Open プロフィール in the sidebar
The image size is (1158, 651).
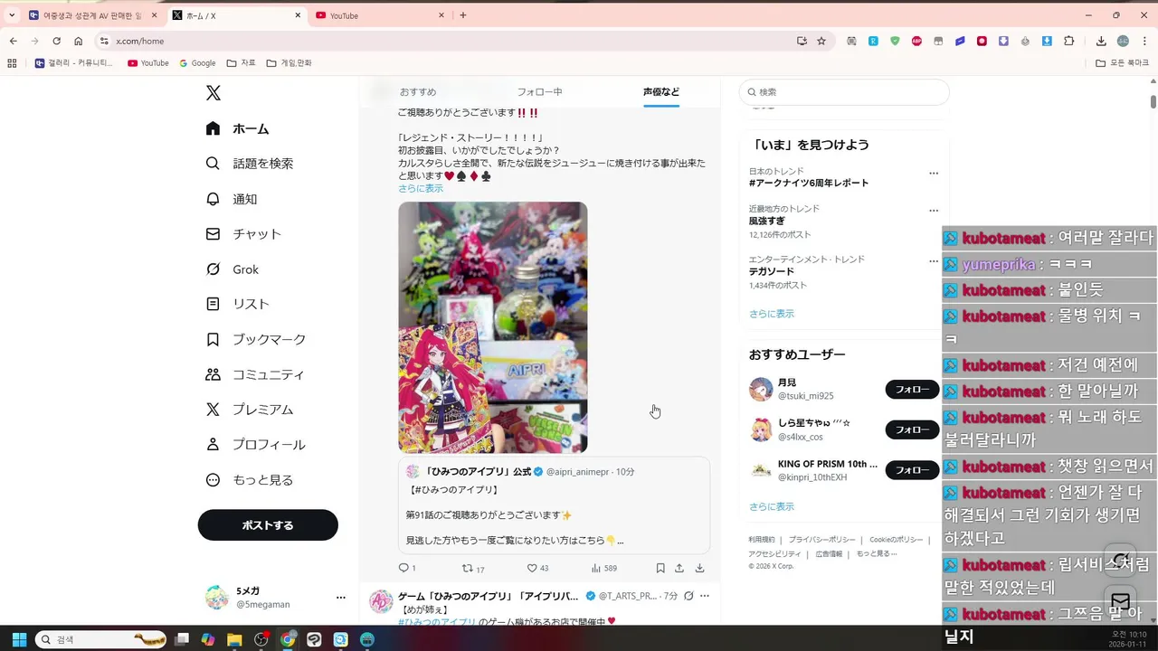[256, 445]
